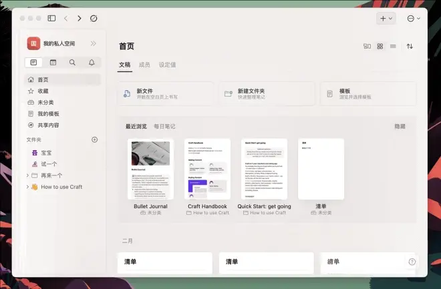This screenshot has width=441, height=289.
Task: Click the 文件夹 section label
Action: click(34, 139)
